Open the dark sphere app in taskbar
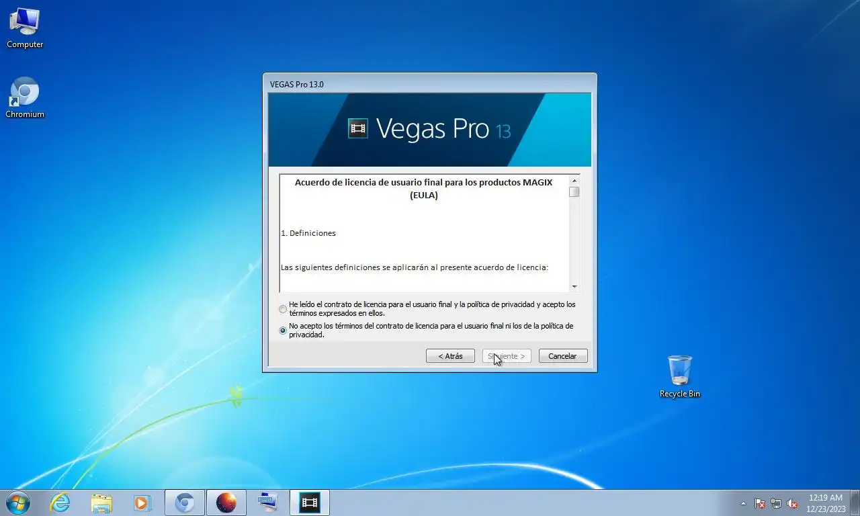860x516 pixels. (226, 503)
